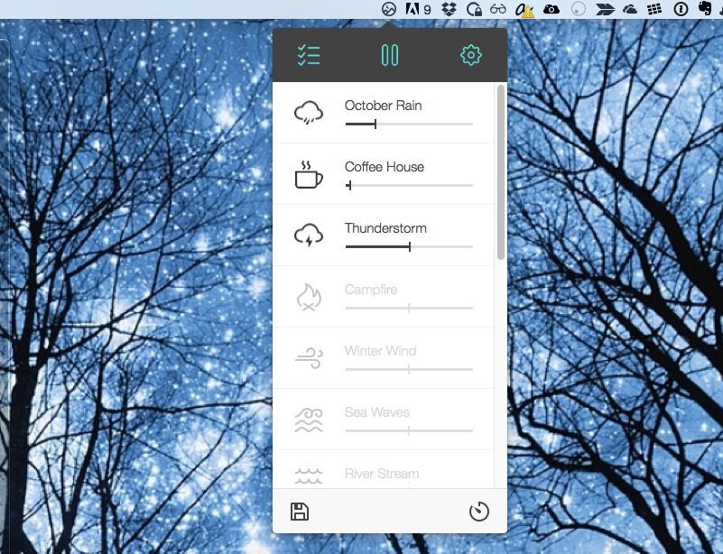Enable Sea Waves sound via waves icon
The width and height of the screenshot is (723, 554).
point(309,420)
